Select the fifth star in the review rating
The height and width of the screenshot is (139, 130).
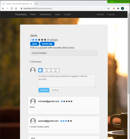click(x=58, y=70)
